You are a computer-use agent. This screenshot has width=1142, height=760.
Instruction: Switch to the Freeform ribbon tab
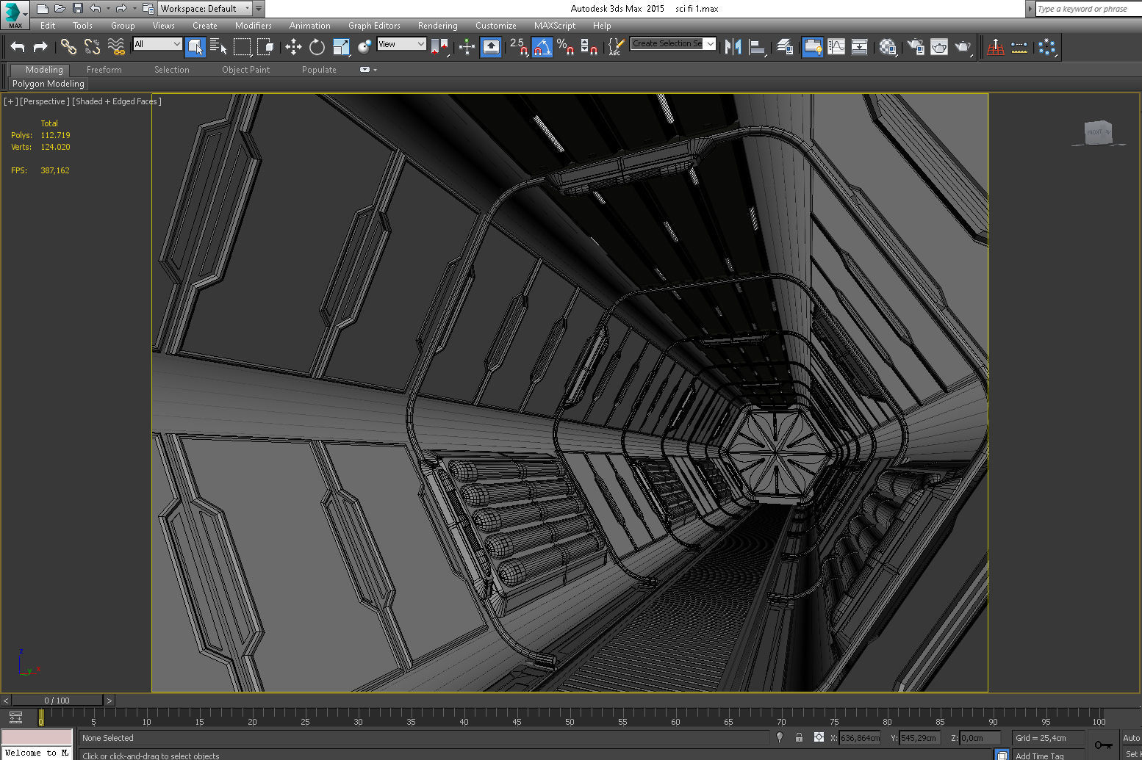click(x=104, y=70)
